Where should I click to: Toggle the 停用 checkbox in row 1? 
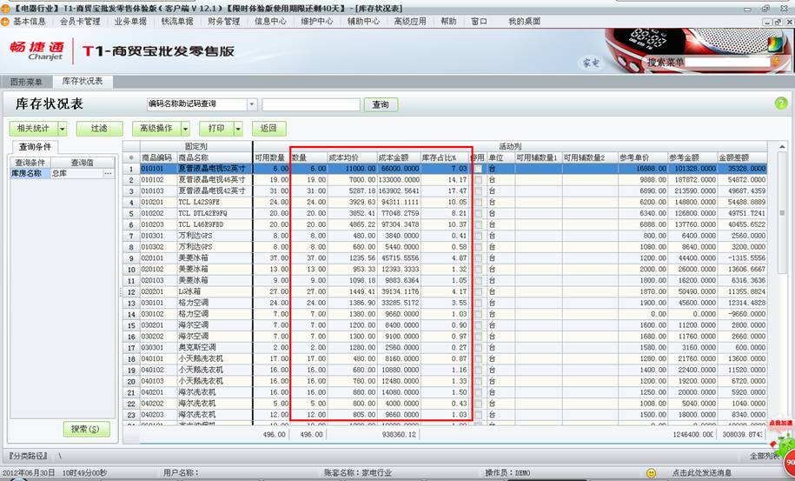478,169
